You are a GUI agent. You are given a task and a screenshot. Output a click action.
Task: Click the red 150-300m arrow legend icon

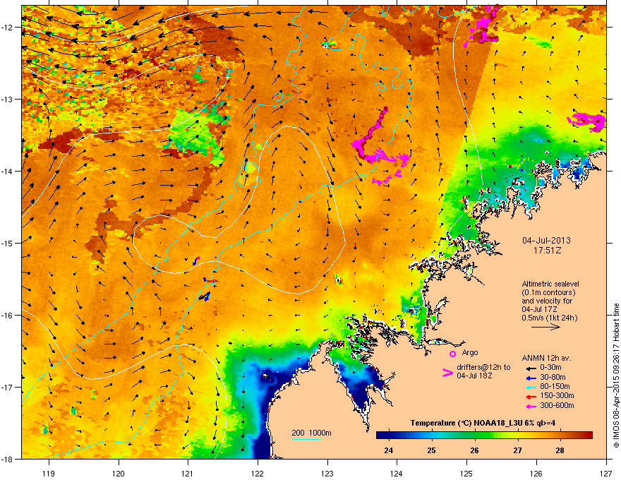point(531,396)
